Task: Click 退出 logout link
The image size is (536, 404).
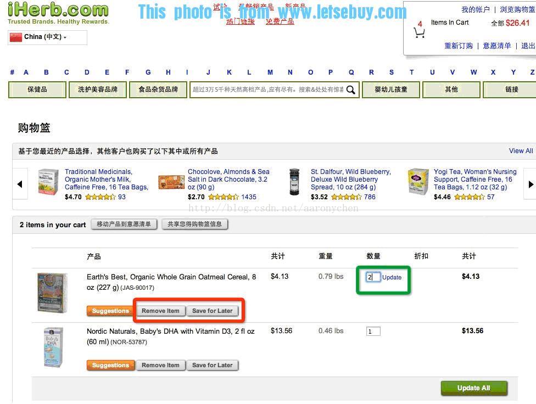Action: click(528, 46)
